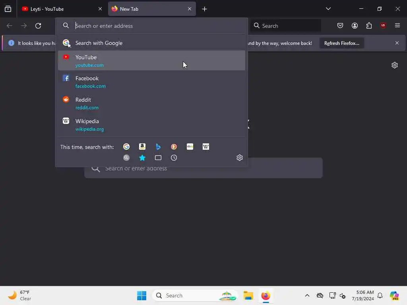
Task: Dismiss the welcome back notification bar
Action: (x=397, y=43)
